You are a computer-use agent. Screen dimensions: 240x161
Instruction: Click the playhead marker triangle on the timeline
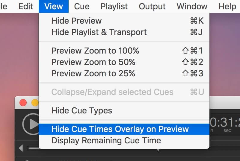pyautogui.click(x=158, y=150)
